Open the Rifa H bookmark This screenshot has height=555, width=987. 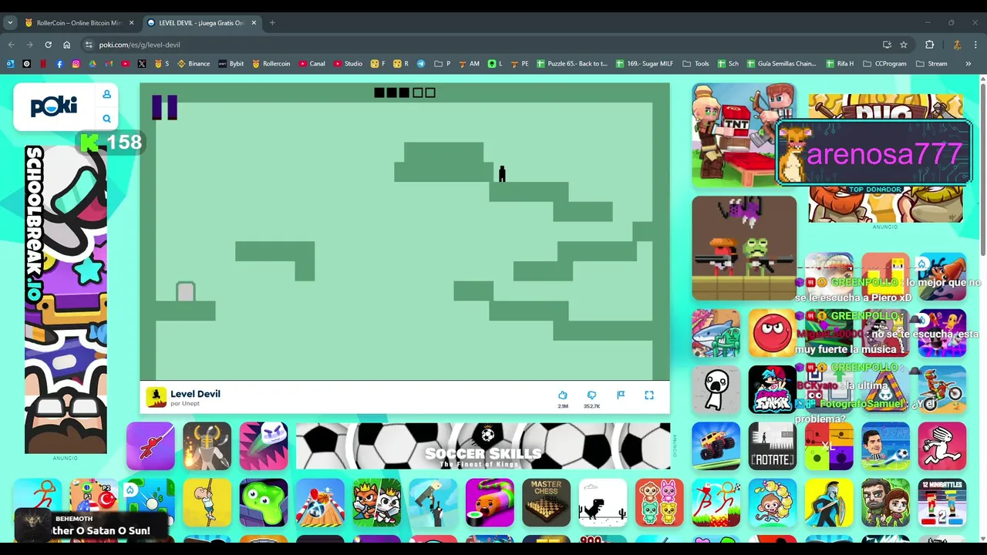(x=840, y=64)
